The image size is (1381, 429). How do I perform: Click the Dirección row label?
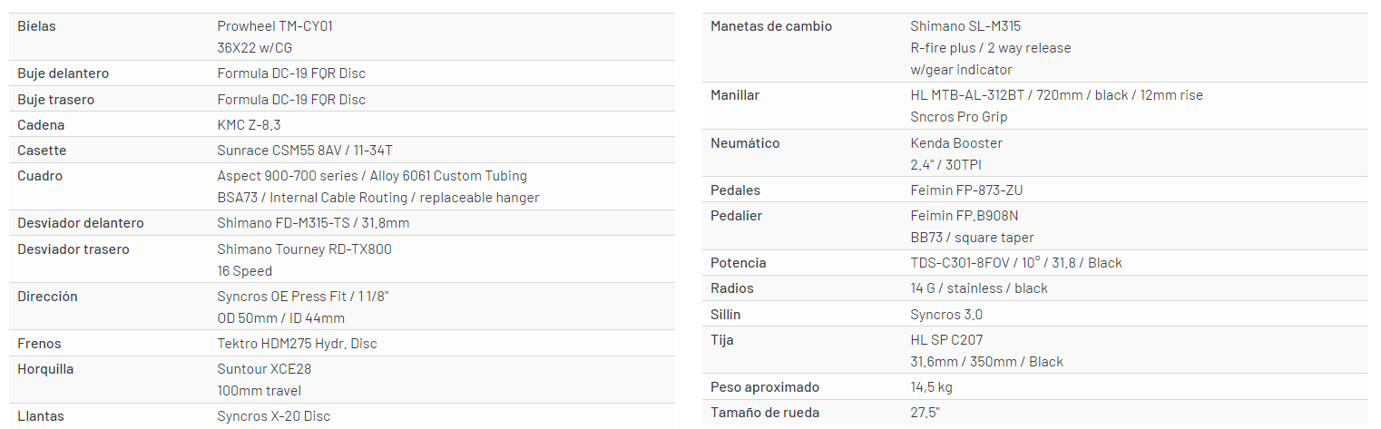47,297
